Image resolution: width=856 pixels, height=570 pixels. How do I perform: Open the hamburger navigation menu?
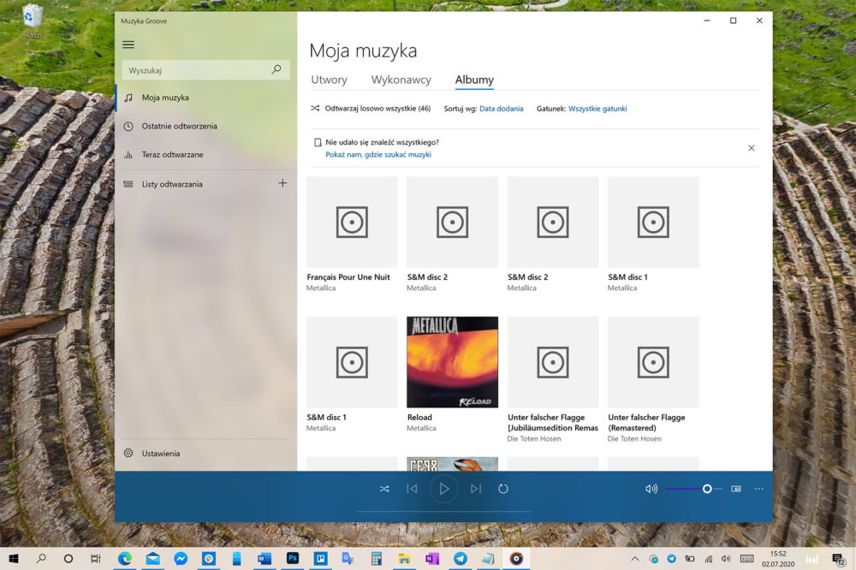(128, 45)
